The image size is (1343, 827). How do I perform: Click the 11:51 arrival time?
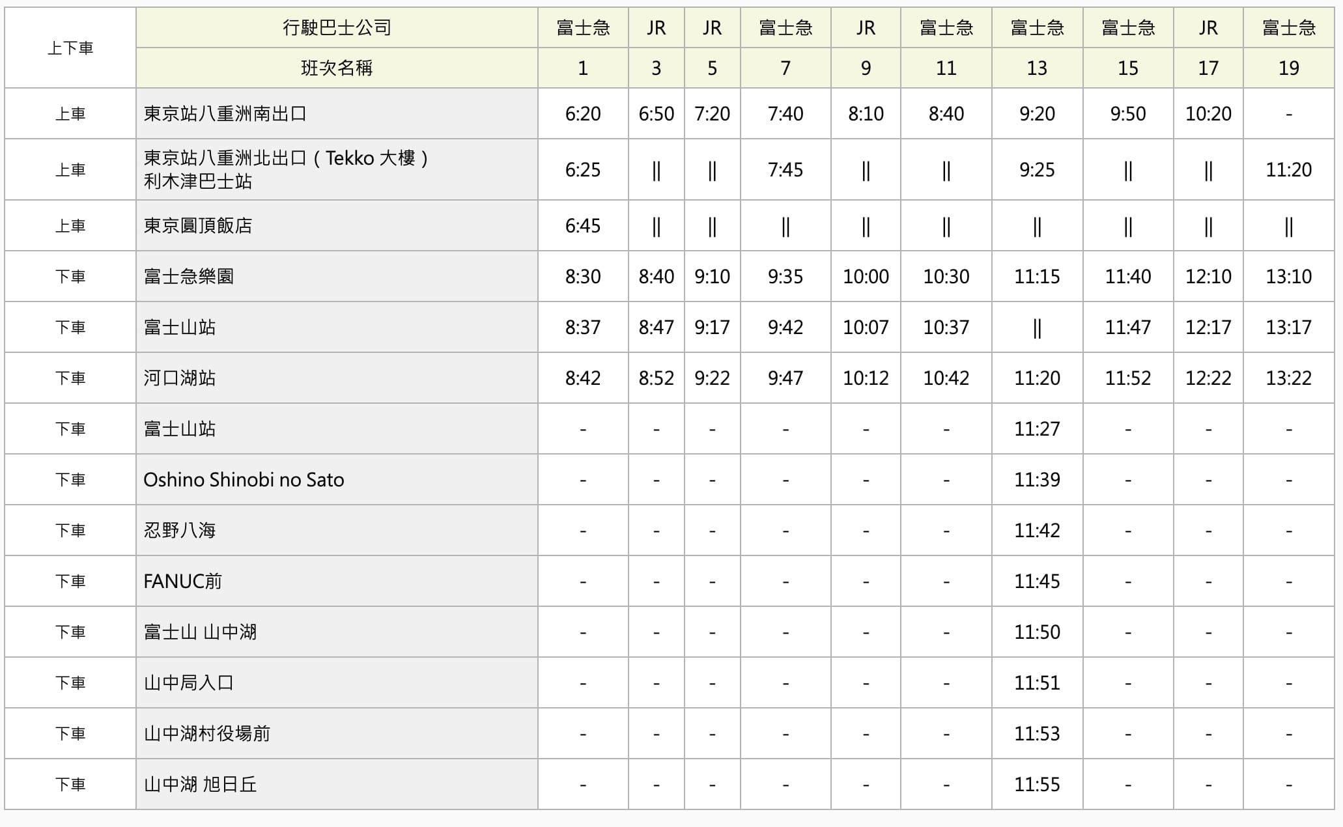pos(1037,683)
